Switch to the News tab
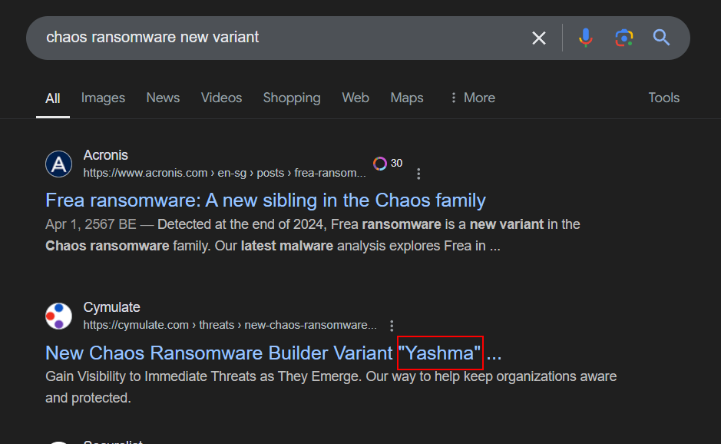Screen dimensions: 721x444 163,98
